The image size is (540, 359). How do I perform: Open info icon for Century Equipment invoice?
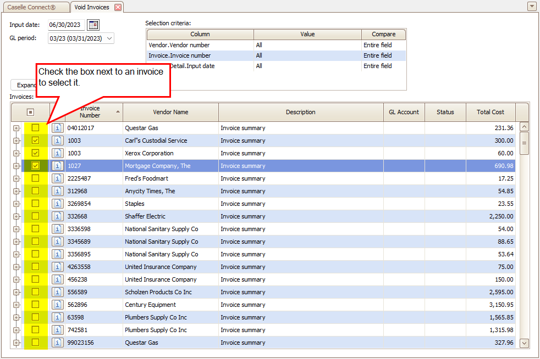pos(57,305)
